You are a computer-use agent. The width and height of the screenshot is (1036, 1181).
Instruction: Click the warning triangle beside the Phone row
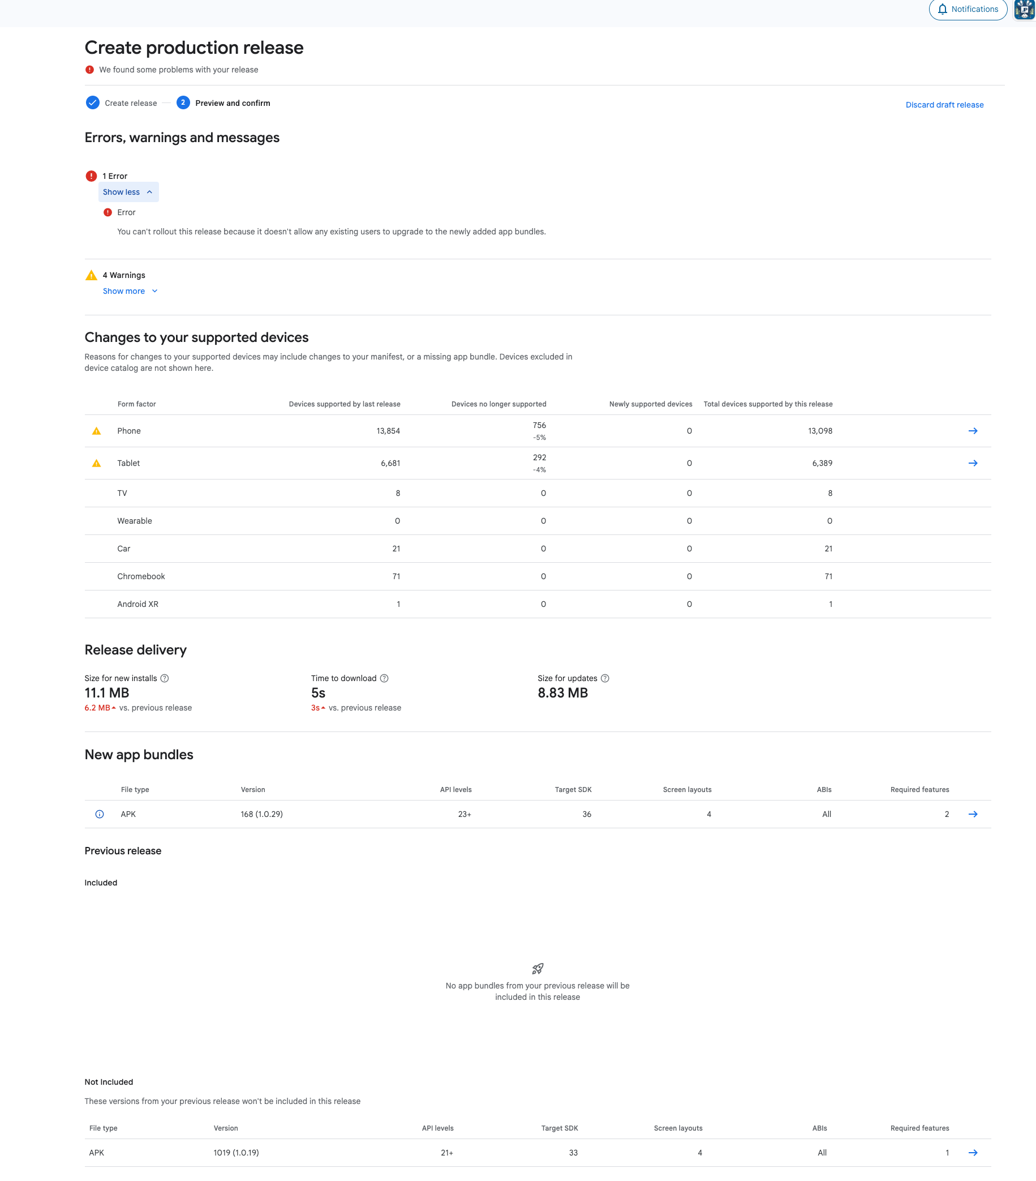(x=96, y=430)
